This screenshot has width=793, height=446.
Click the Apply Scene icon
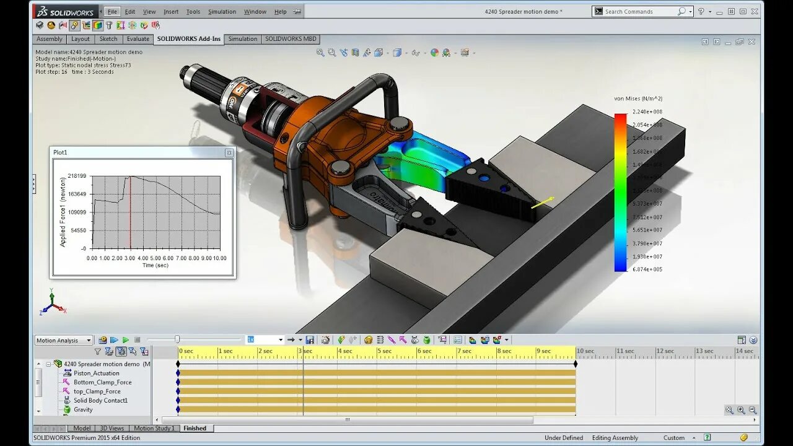click(x=446, y=53)
